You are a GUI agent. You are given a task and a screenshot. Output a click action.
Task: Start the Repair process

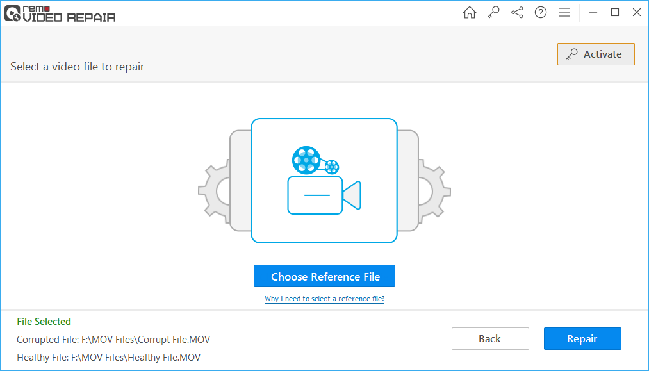[x=582, y=338]
